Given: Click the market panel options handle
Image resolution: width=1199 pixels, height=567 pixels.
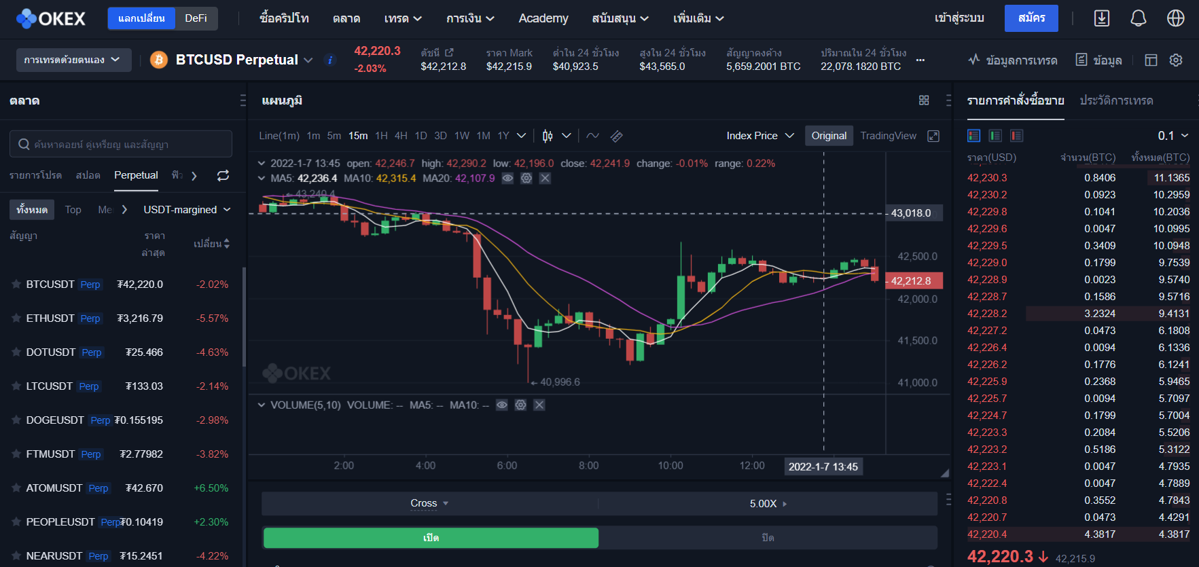Looking at the screenshot, I should 243,100.
